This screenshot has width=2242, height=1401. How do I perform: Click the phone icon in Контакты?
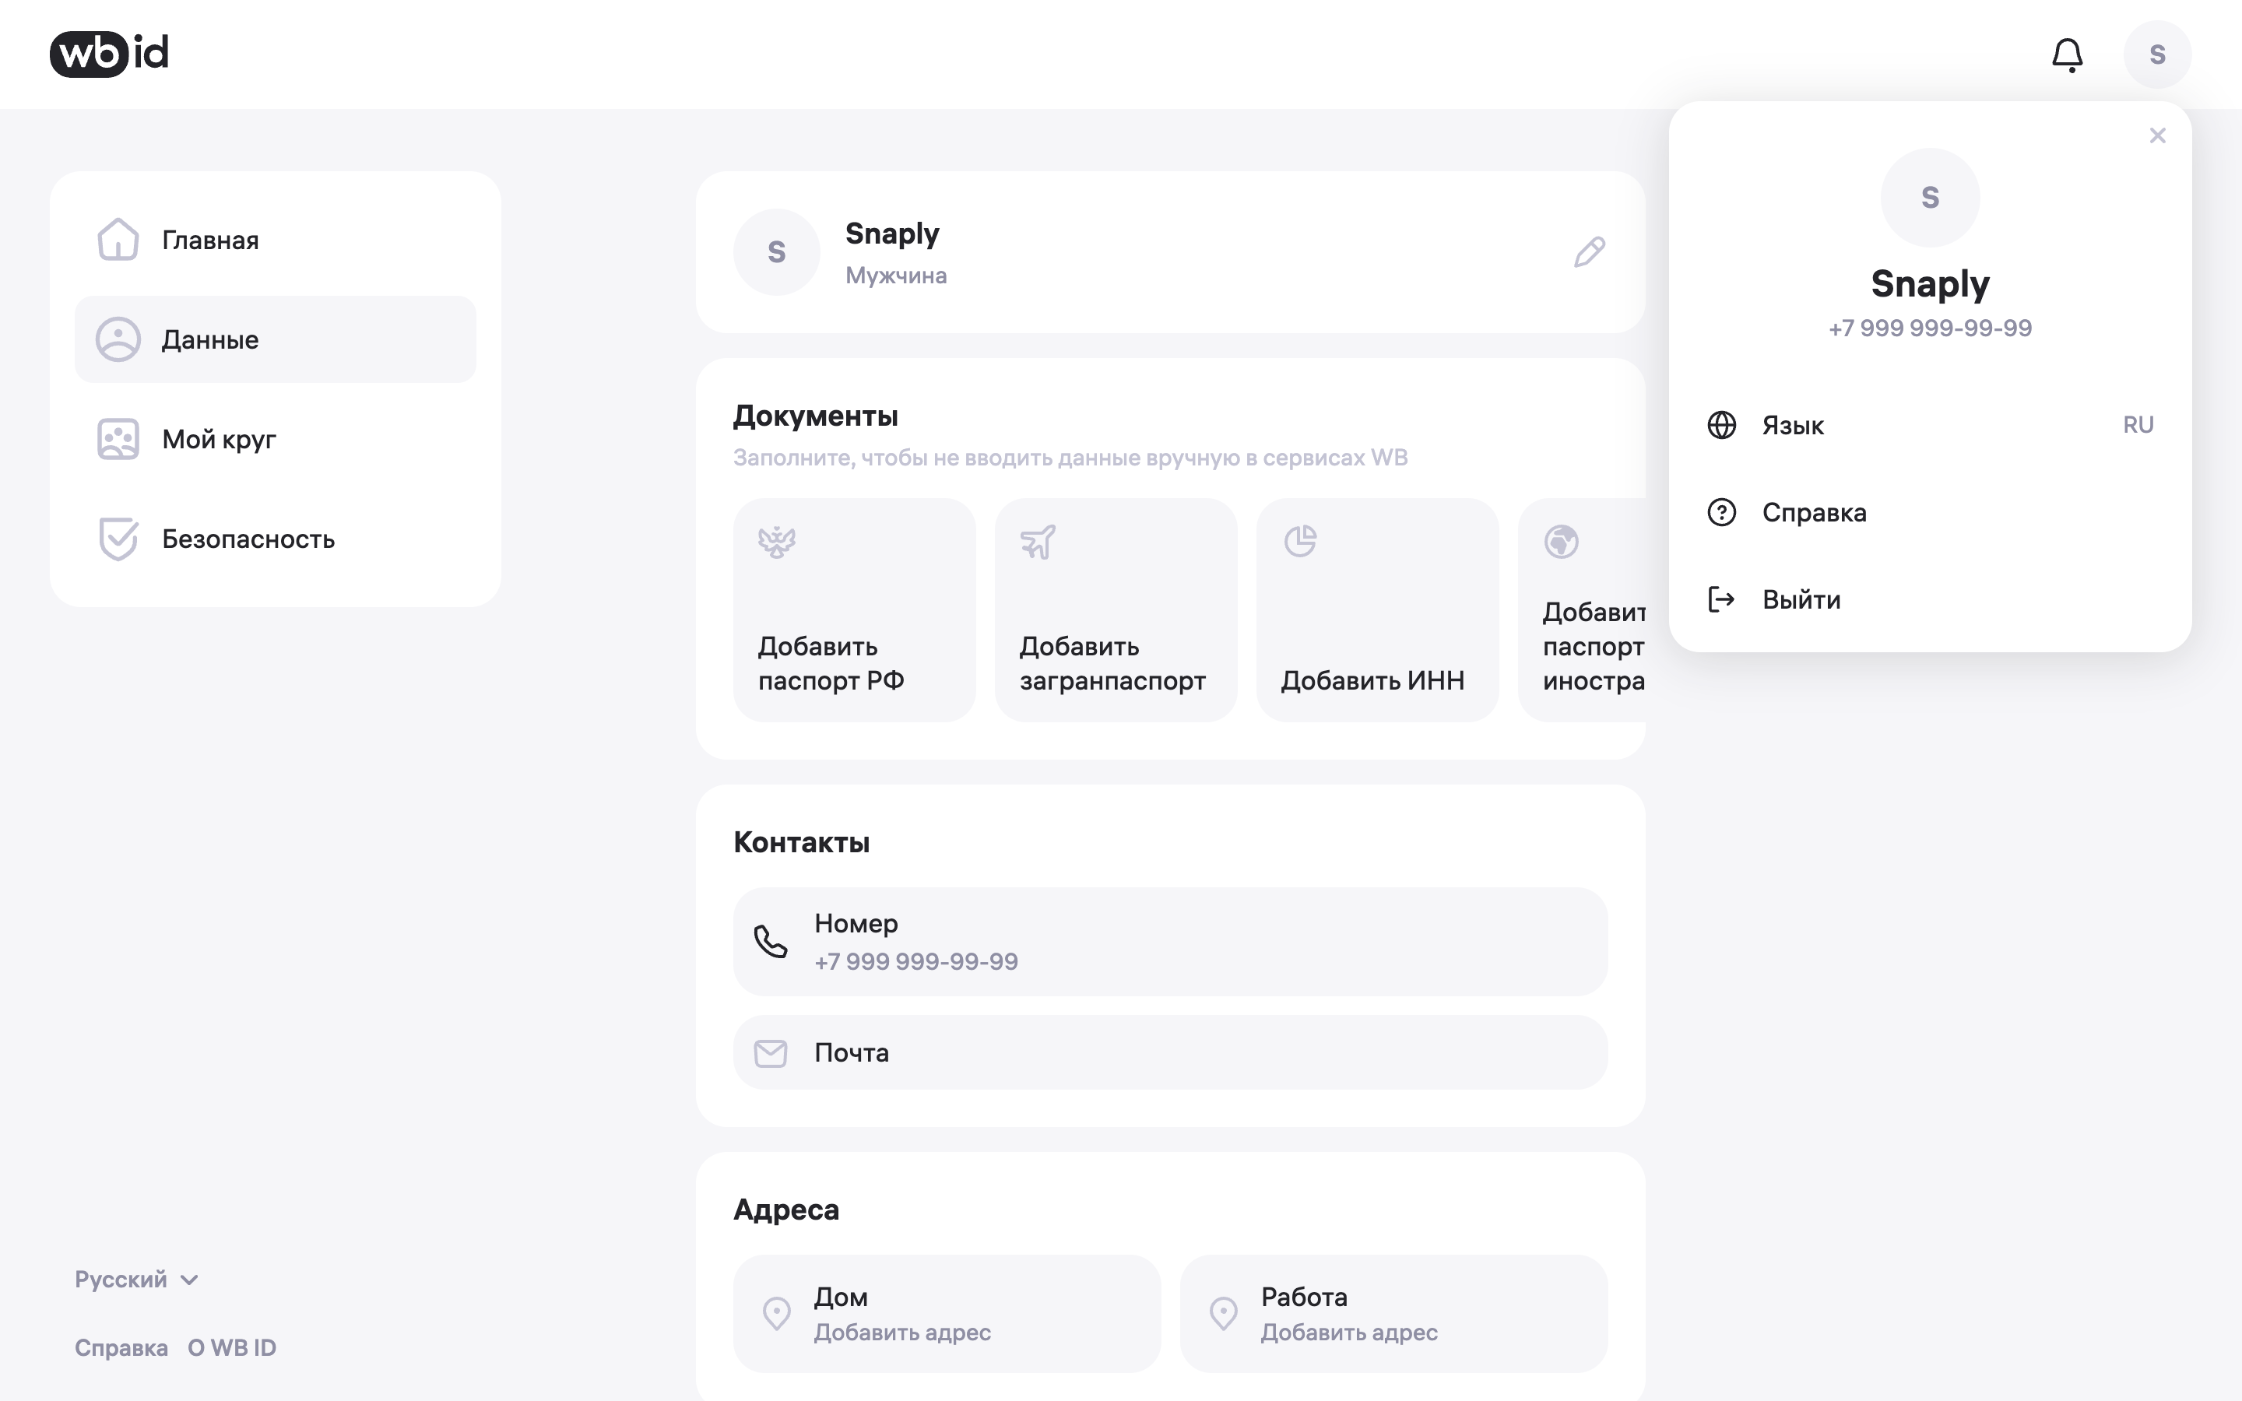(x=770, y=942)
